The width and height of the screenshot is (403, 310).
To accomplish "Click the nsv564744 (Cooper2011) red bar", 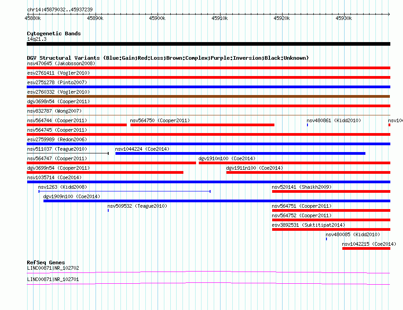I will pos(77,125).
